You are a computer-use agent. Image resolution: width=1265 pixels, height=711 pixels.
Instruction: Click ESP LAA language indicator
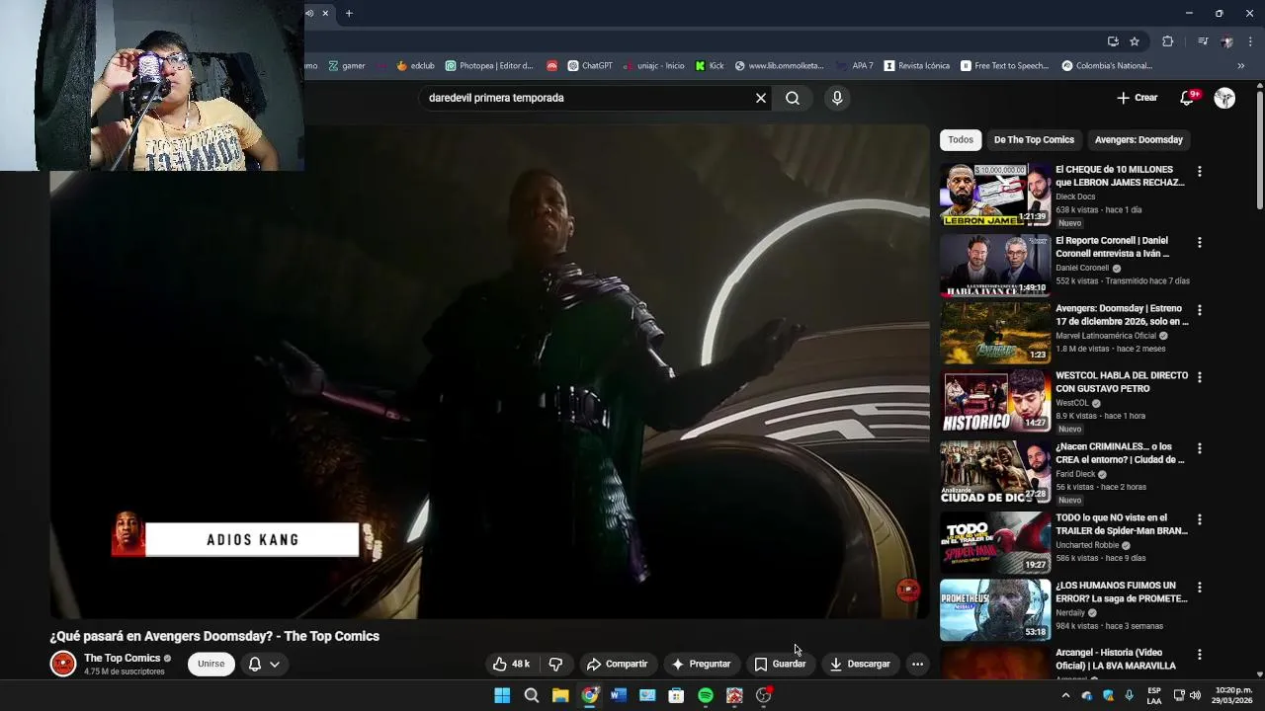pos(1154,695)
